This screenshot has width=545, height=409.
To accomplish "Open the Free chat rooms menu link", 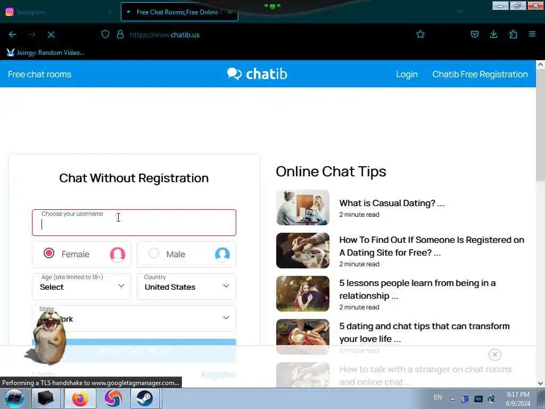I will click(x=39, y=74).
